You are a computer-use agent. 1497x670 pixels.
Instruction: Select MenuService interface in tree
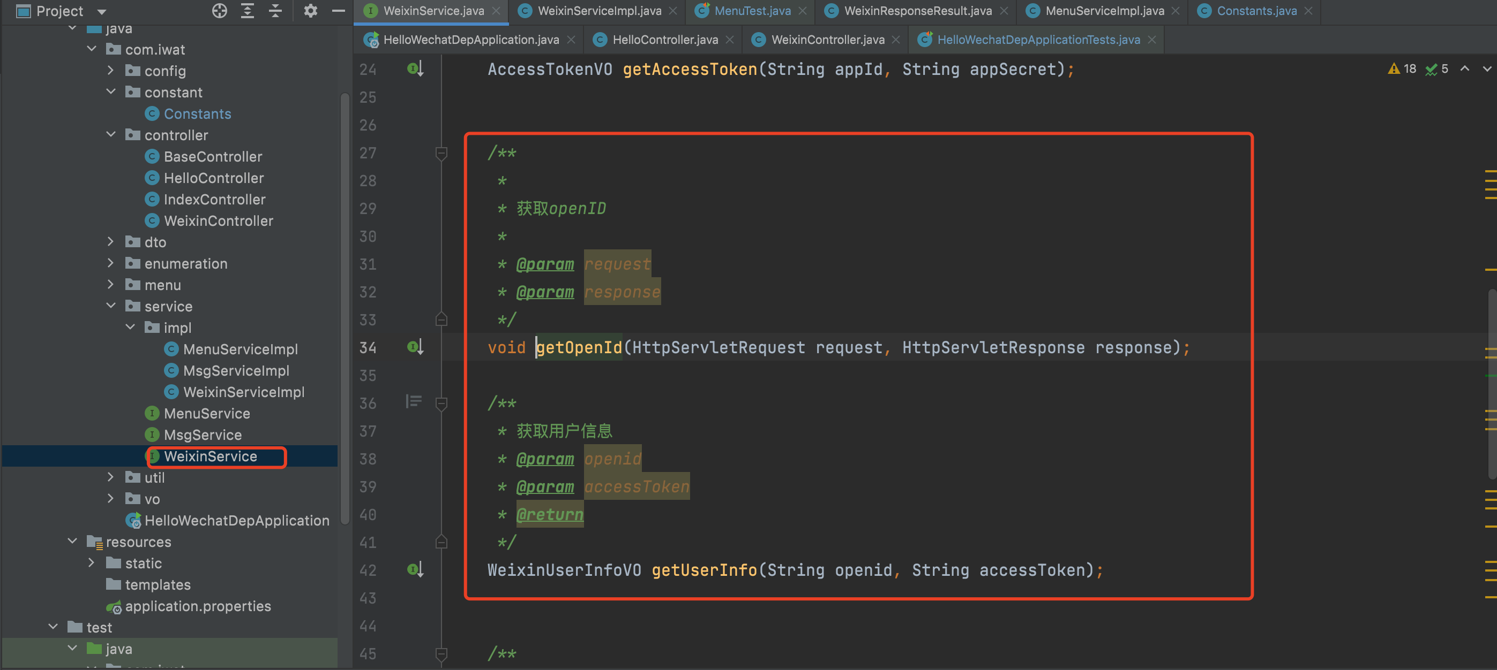click(197, 413)
